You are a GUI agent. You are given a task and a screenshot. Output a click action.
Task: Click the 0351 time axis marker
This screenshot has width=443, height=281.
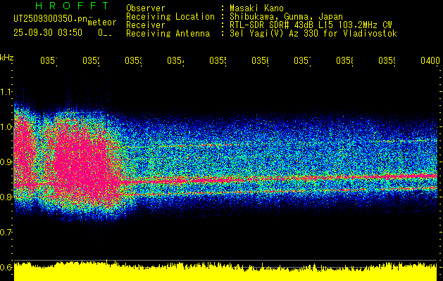tap(49, 60)
